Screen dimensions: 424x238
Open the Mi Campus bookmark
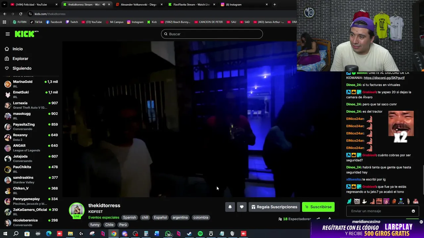114,22
